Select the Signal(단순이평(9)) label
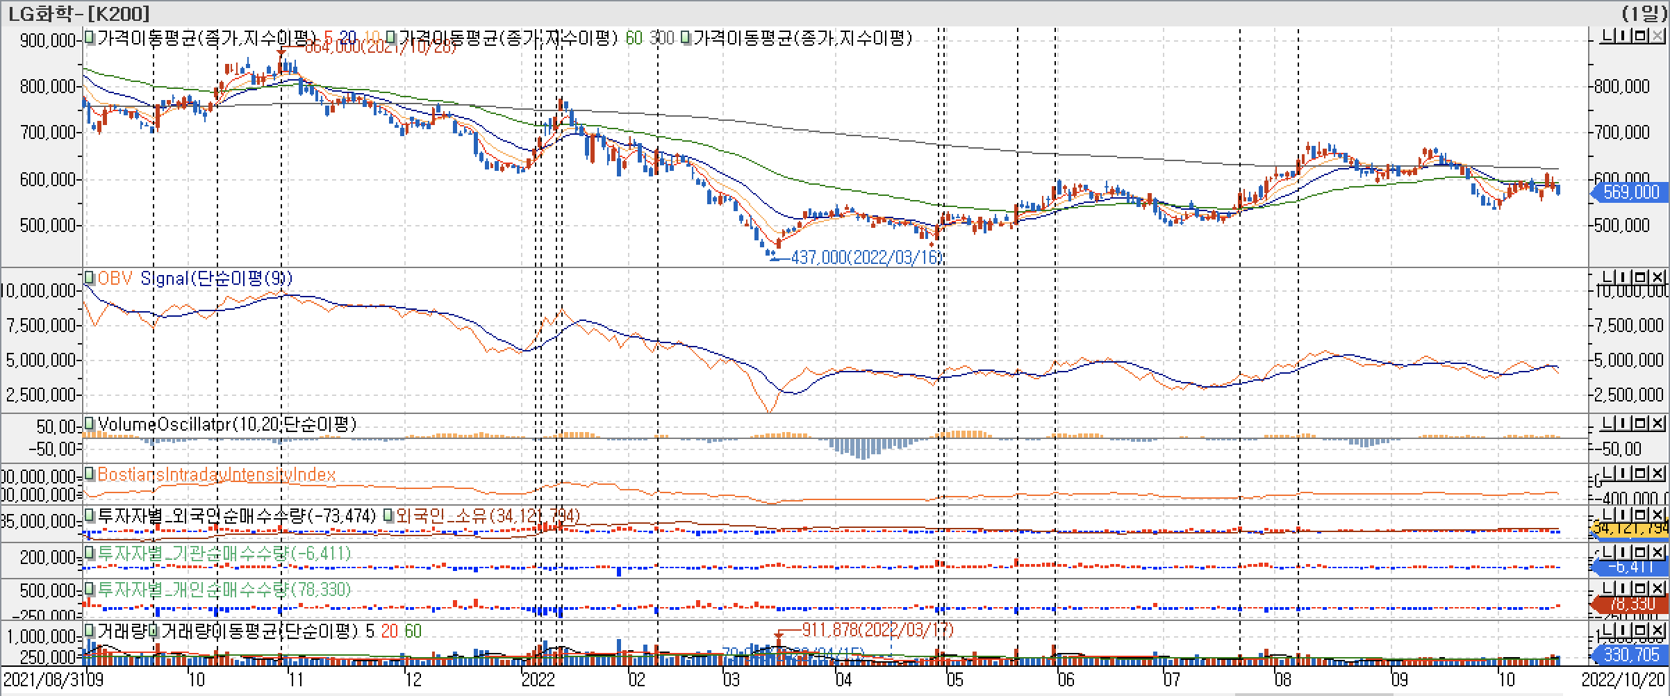This screenshot has height=696, width=1670. click(x=216, y=278)
